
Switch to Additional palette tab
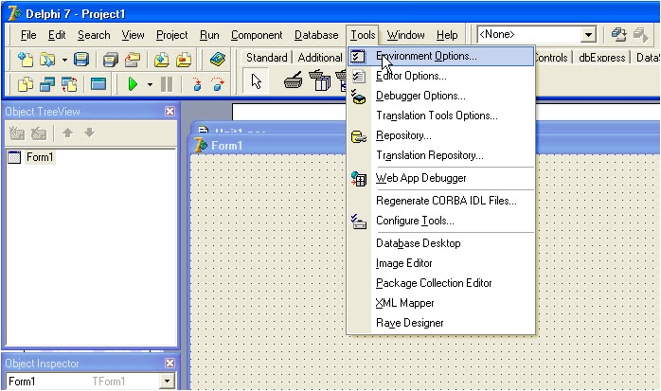point(320,58)
